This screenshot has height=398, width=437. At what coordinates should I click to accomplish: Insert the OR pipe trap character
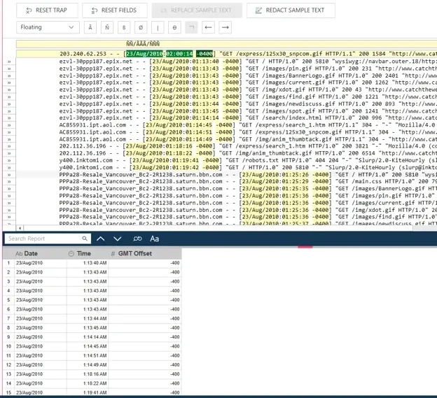tap(158, 27)
